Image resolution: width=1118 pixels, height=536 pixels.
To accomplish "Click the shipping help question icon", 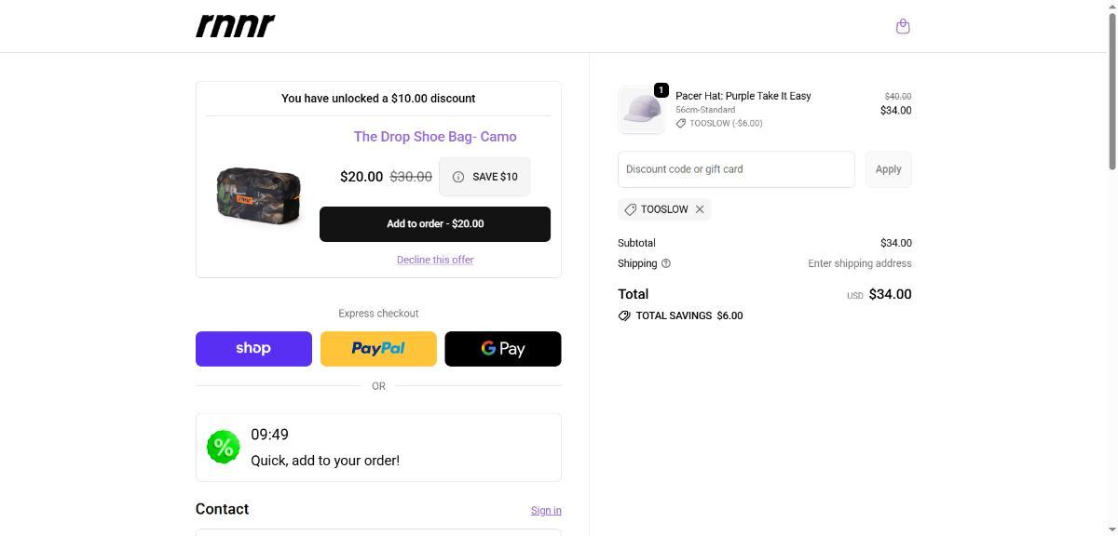I will (665, 263).
